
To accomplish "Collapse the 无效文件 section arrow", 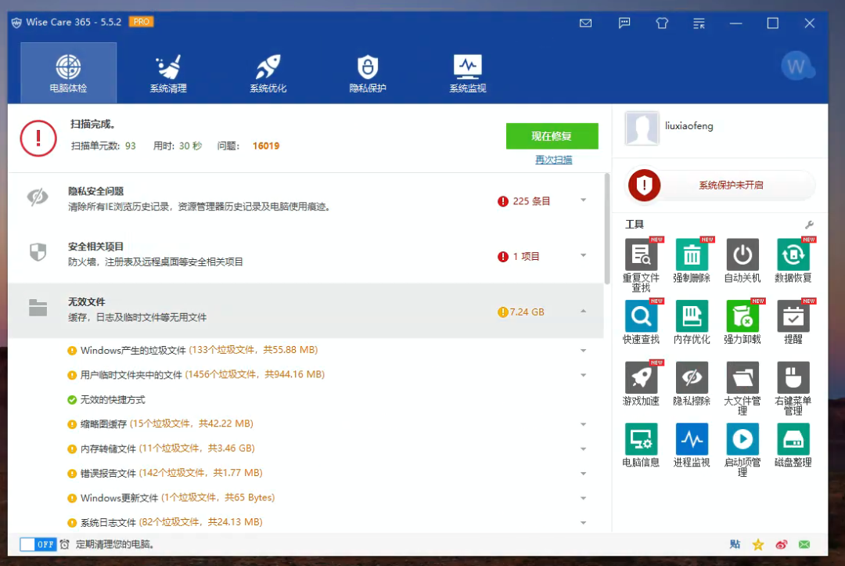I will click(583, 311).
